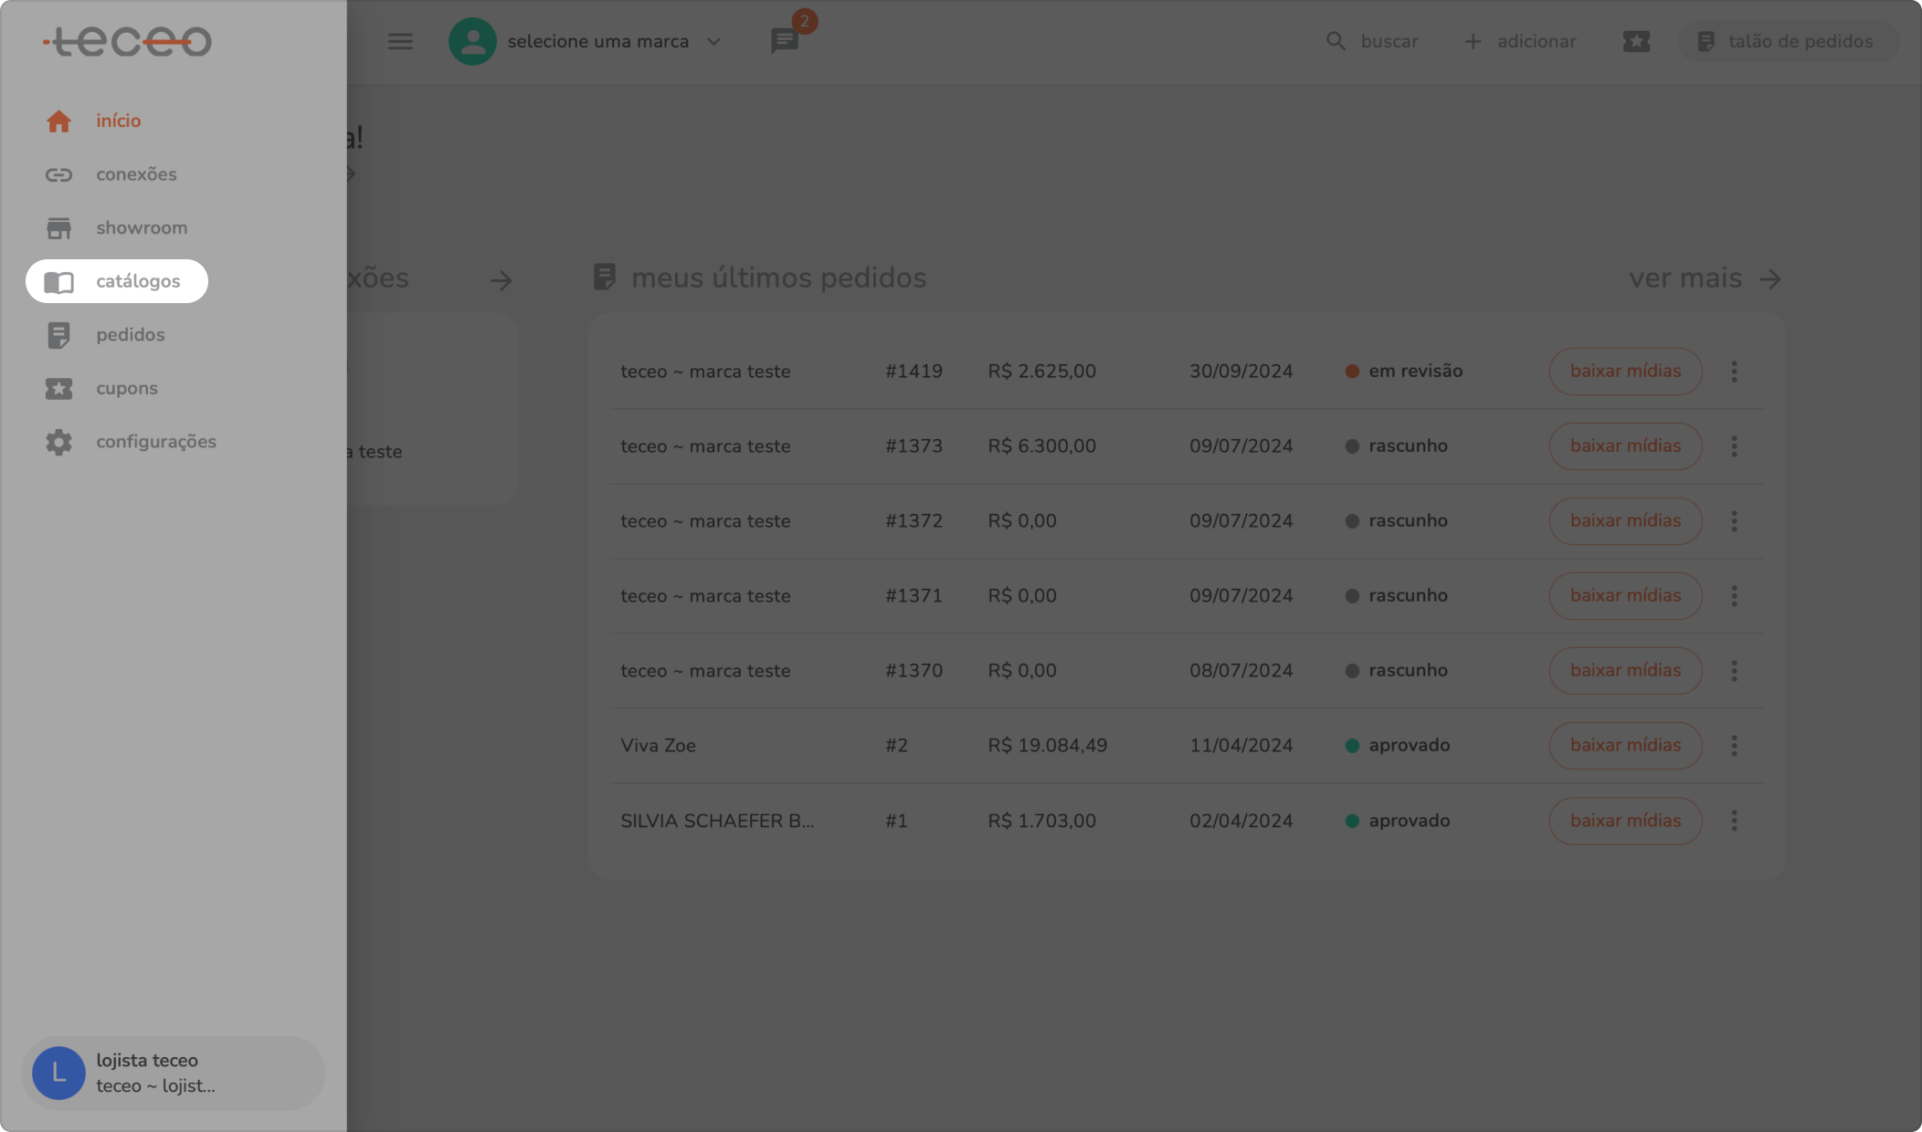
Task: Open chat messages with 2 notifications
Action: [x=785, y=40]
